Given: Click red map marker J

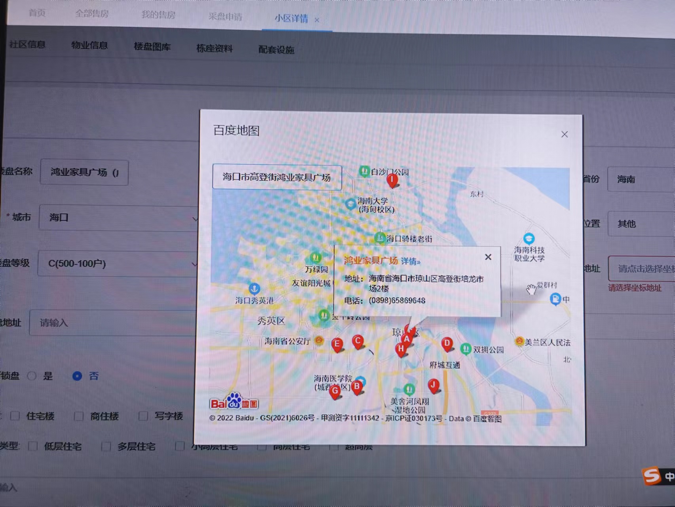Looking at the screenshot, I should 434,385.
